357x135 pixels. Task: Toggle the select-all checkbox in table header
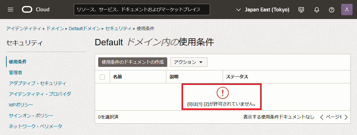click(102, 77)
